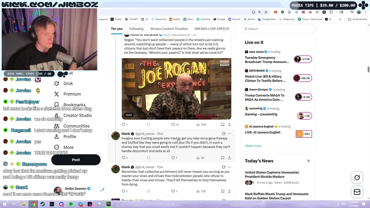Open the ChatGPT bookmark
Image resolution: width=370 pixels, height=208 pixels.
[131, 19]
